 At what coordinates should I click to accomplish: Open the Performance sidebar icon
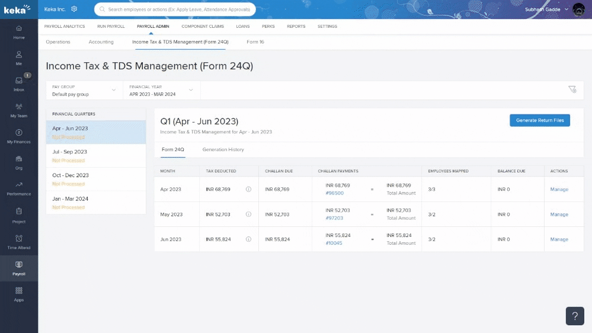point(19,188)
